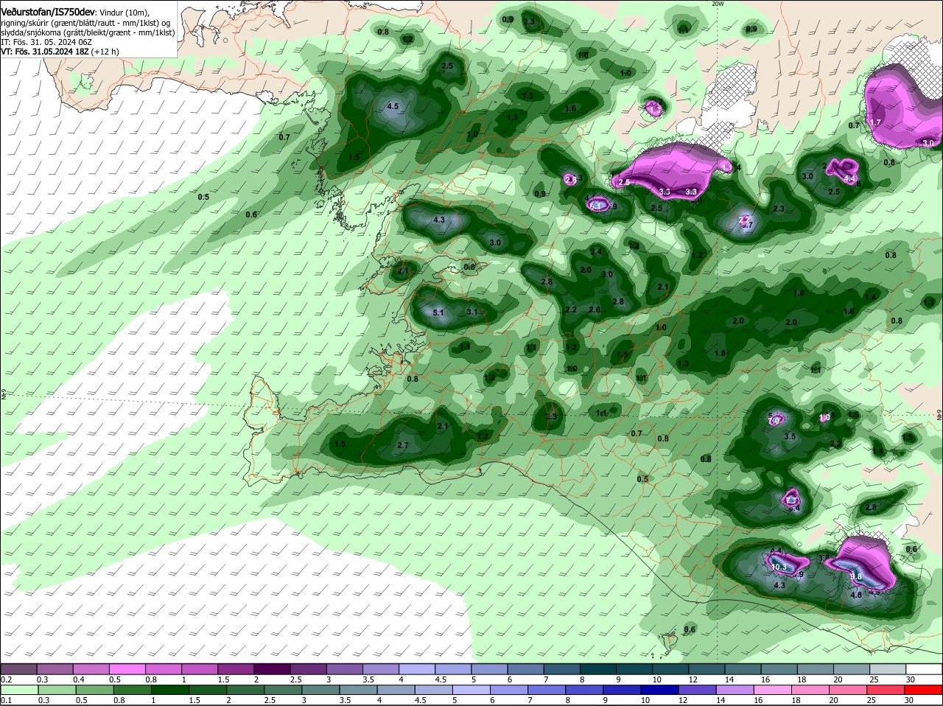Image resolution: width=943 pixels, height=706 pixels.
Task: Click the 7.0 precipitation value on the map
Action: point(774,421)
